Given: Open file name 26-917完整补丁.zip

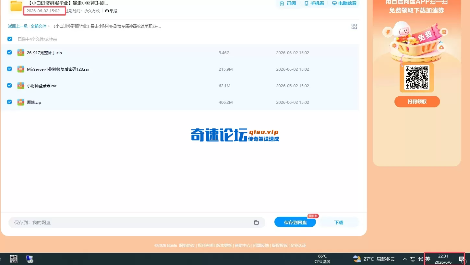Looking at the screenshot, I should (x=44, y=53).
